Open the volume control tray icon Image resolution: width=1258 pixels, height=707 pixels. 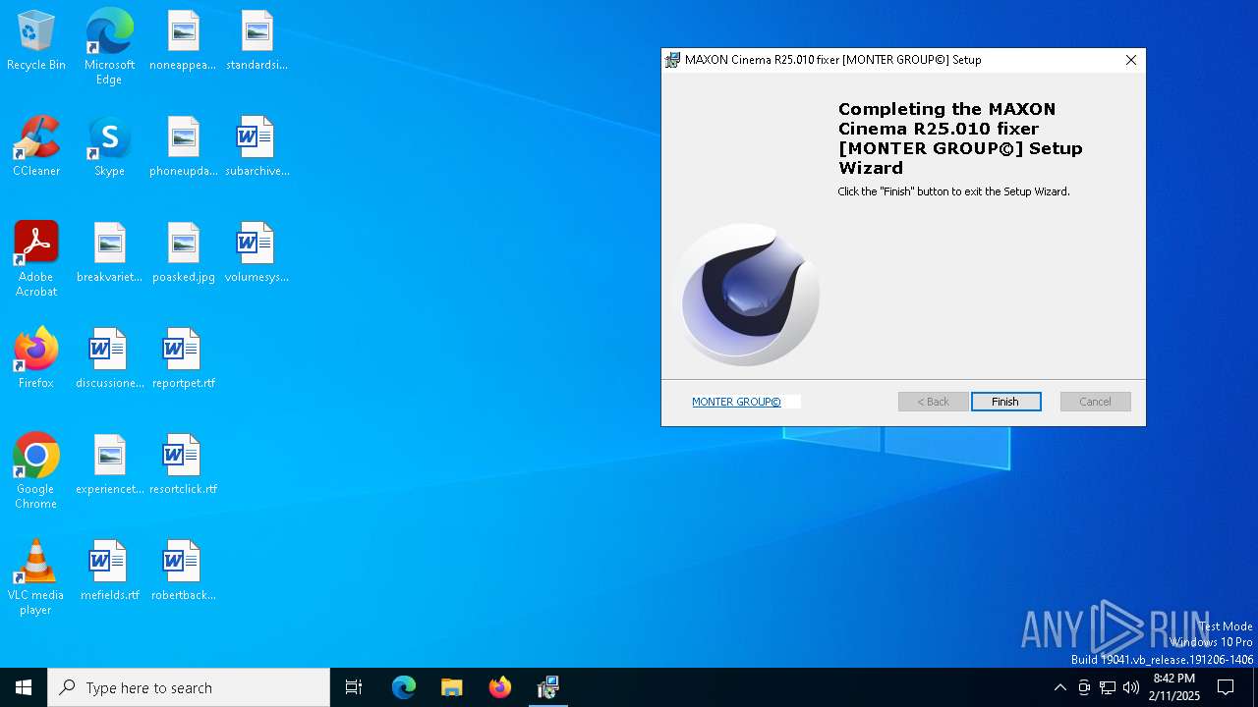tap(1131, 687)
